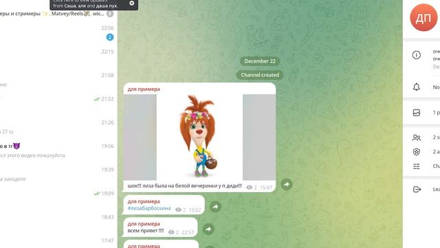The height and width of the screenshot is (248, 440).
Task: Forward the Liza image post
Action: [x=287, y=185]
